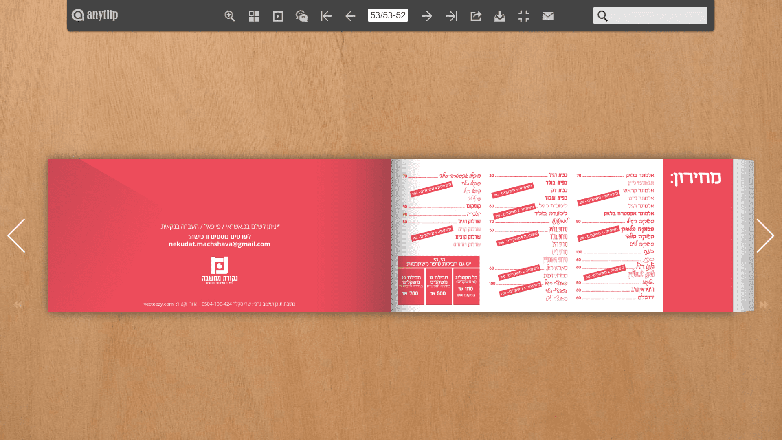782x440 pixels.
Task: Open the thumbnails grid view
Action: (x=254, y=16)
